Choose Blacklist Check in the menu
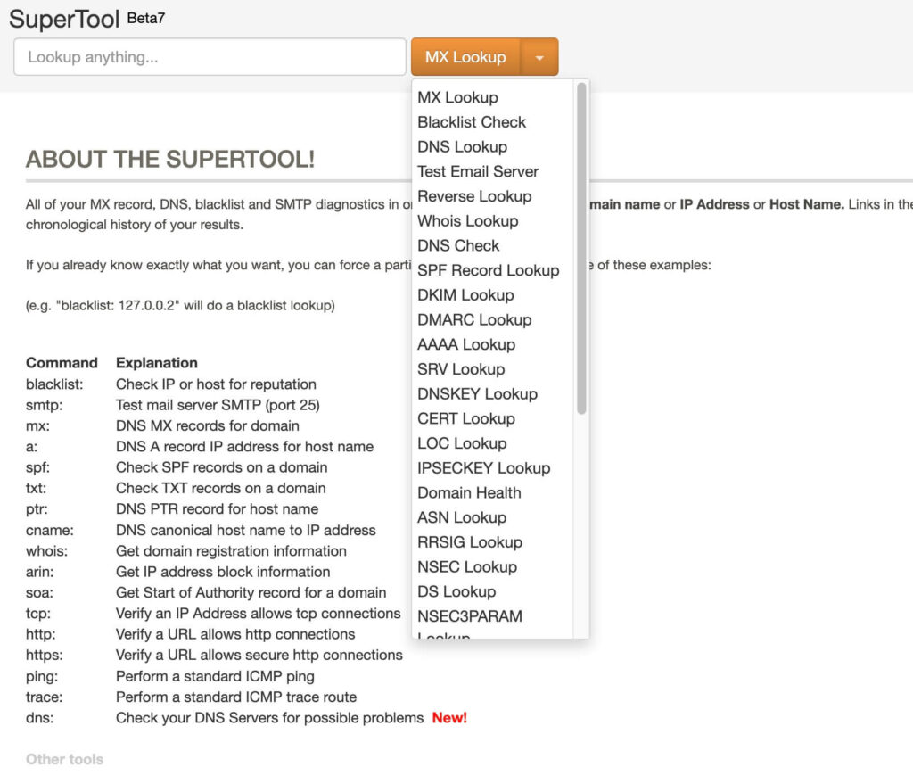This screenshot has width=913, height=784. tap(472, 122)
